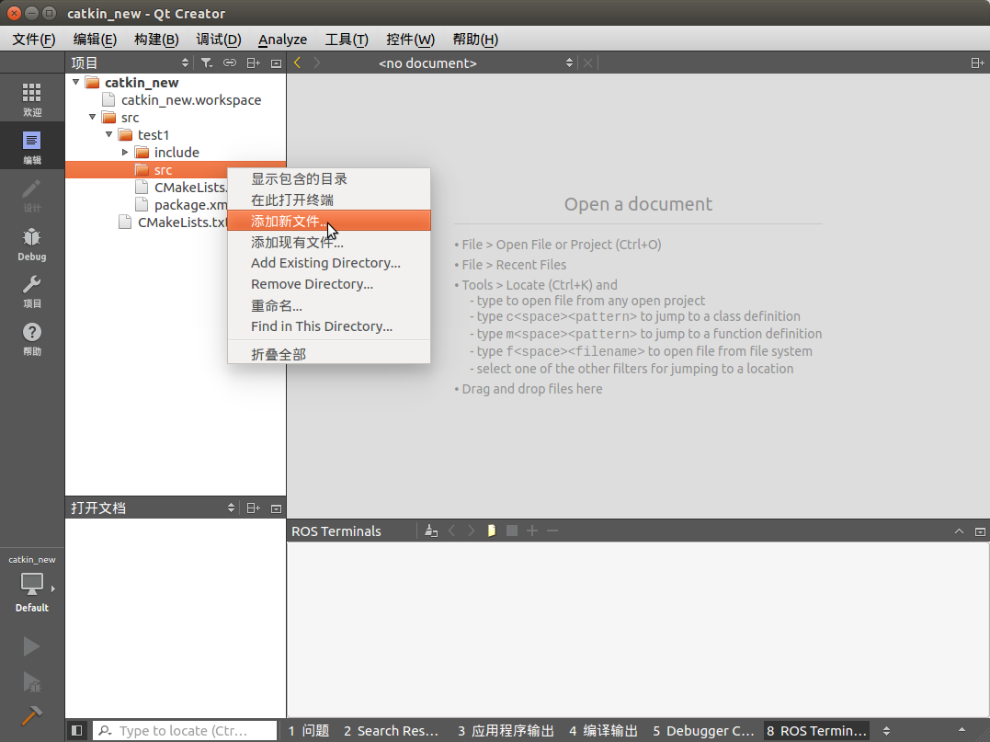Image resolution: width=990 pixels, height=742 pixels.
Task: Open the output panes list arrows
Action: pyautogui.click(x=886, y=731)
